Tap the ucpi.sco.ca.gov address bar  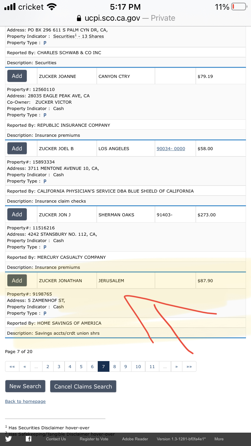click(x=126, y=18)
